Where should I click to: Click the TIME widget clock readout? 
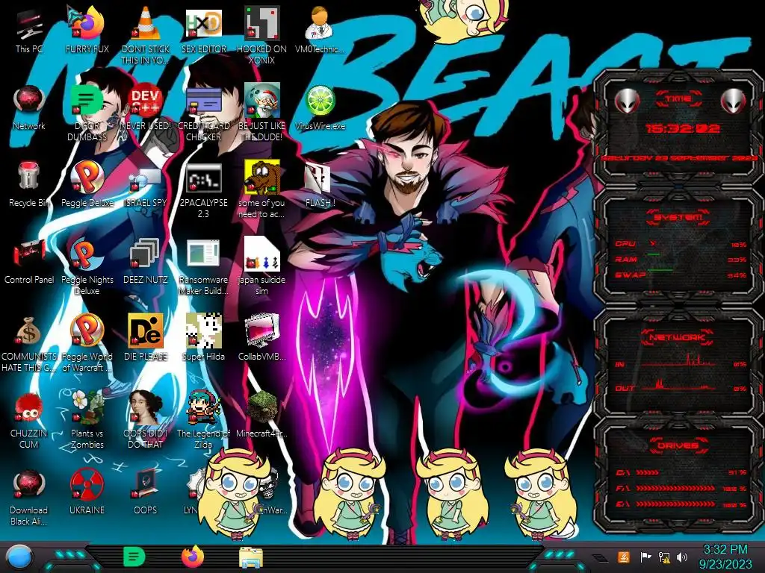pyautogui.click(x=683, y=128)
